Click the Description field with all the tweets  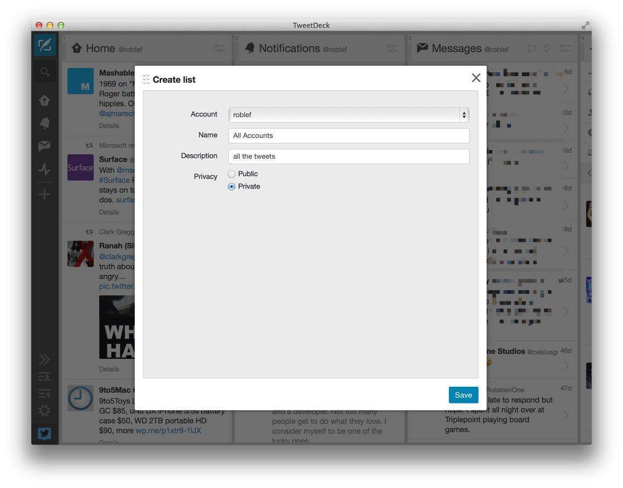[x=349, y=156]
